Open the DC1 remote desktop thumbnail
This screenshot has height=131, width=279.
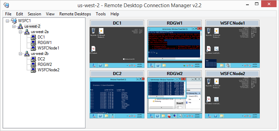click(x=117, y=47)
